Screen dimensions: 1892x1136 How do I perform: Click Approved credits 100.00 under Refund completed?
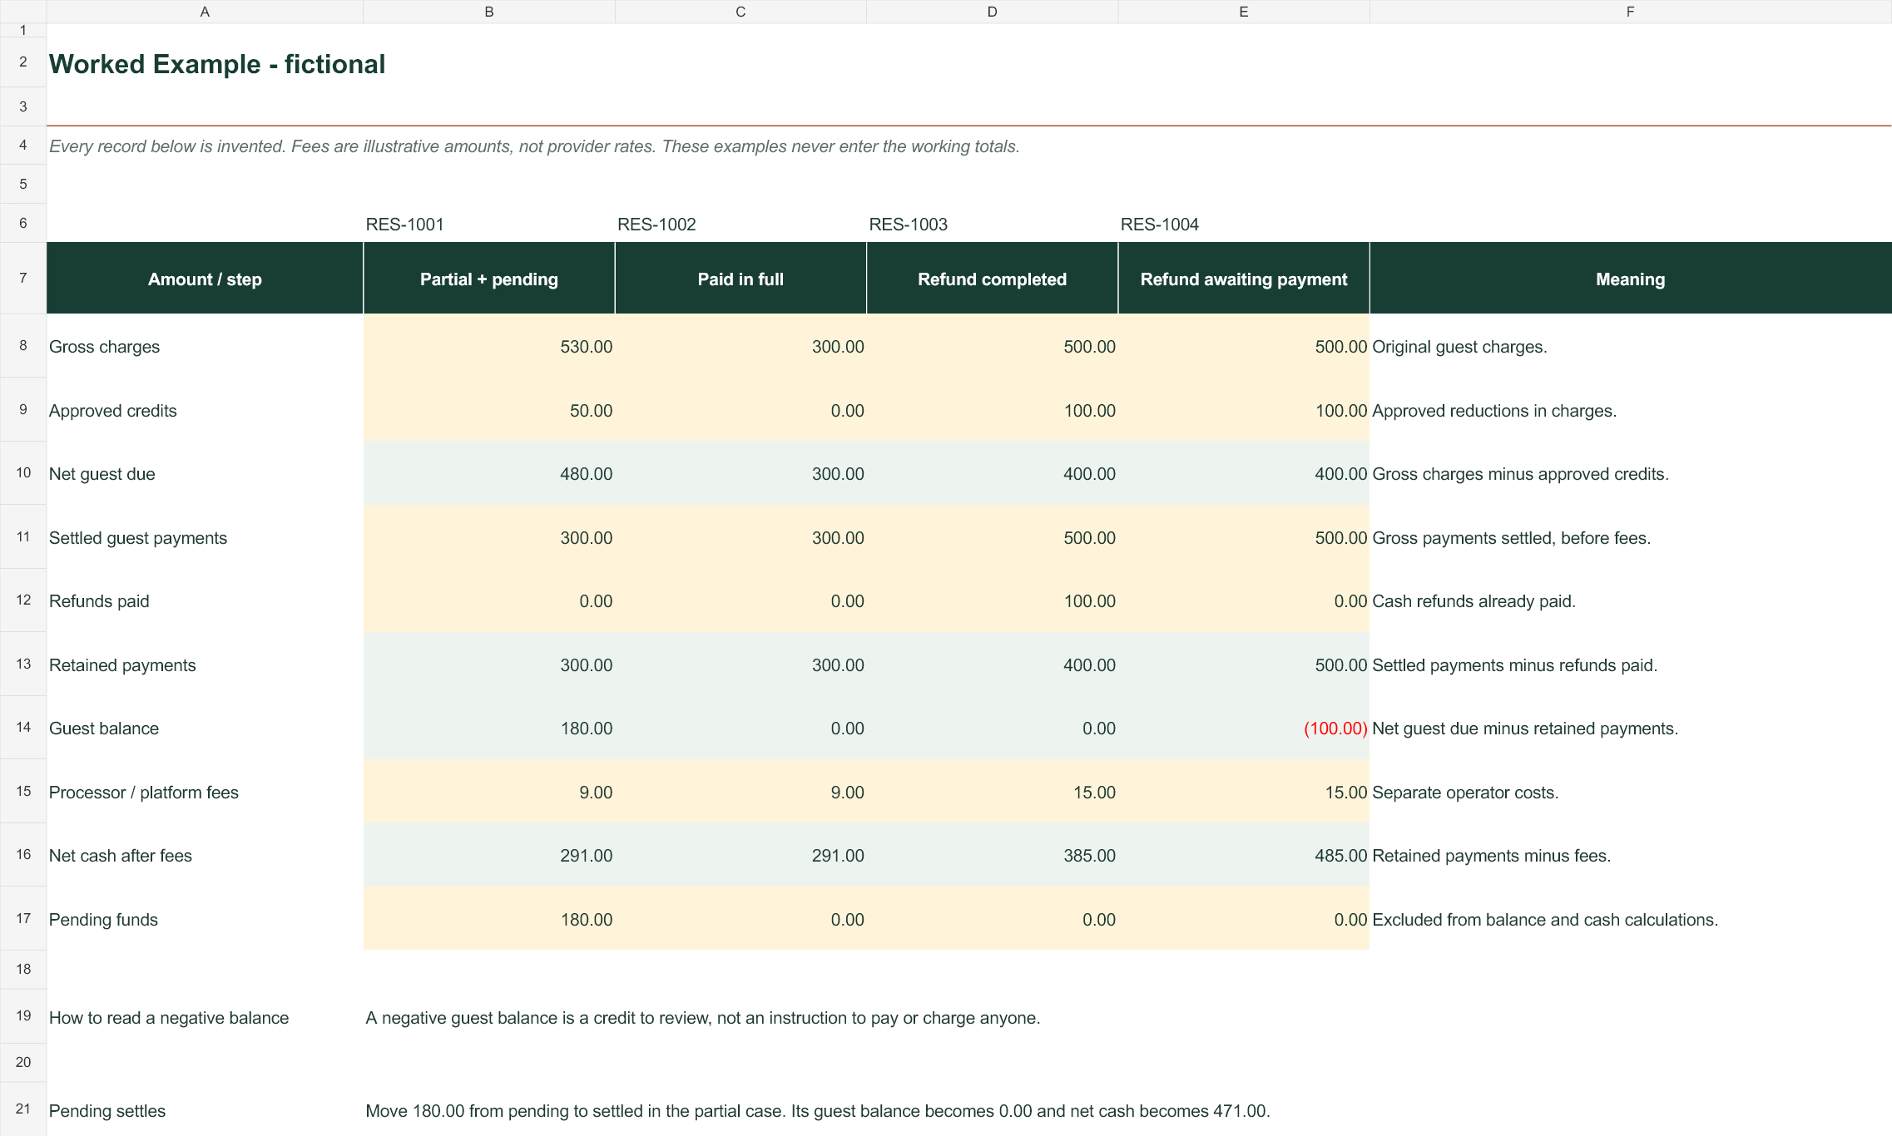(992, 410)
